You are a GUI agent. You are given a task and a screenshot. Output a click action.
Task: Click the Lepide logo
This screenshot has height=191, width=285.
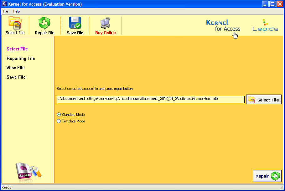coord(265,26)
